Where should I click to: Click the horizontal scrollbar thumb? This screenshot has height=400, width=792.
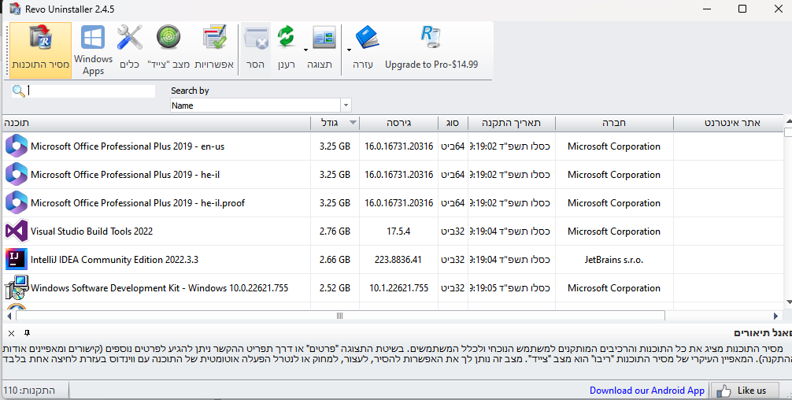340,316
